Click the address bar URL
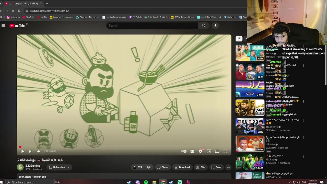The height and width of the screenshot is (184, 327). click(x=50, y=11)
